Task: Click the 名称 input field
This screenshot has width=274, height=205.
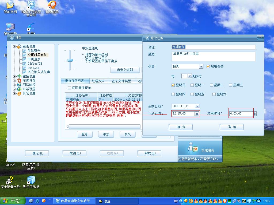Action: [x=213, y=47]
